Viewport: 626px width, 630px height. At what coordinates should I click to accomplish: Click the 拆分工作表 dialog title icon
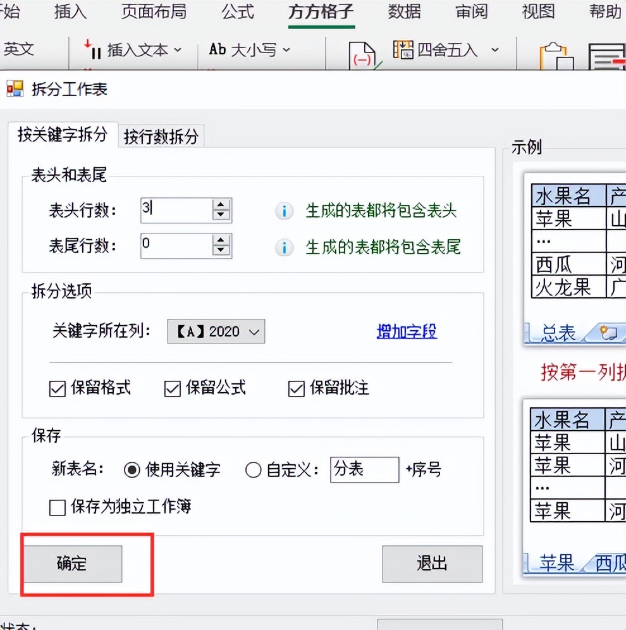[14, 89]
